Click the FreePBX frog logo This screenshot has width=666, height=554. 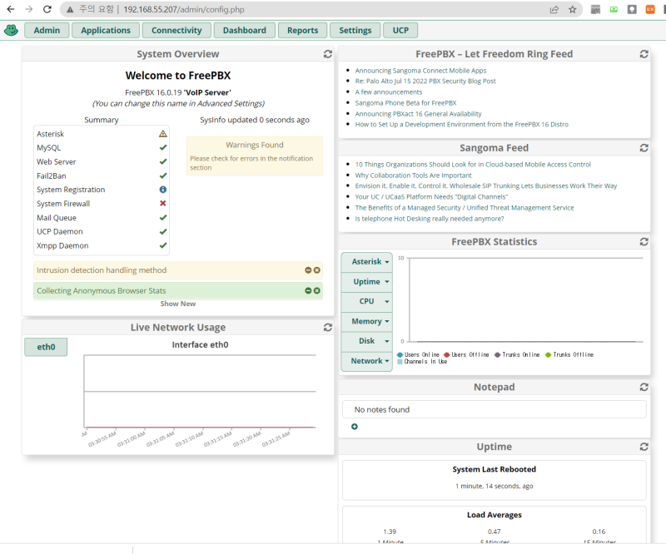click(x=11, y=30)
